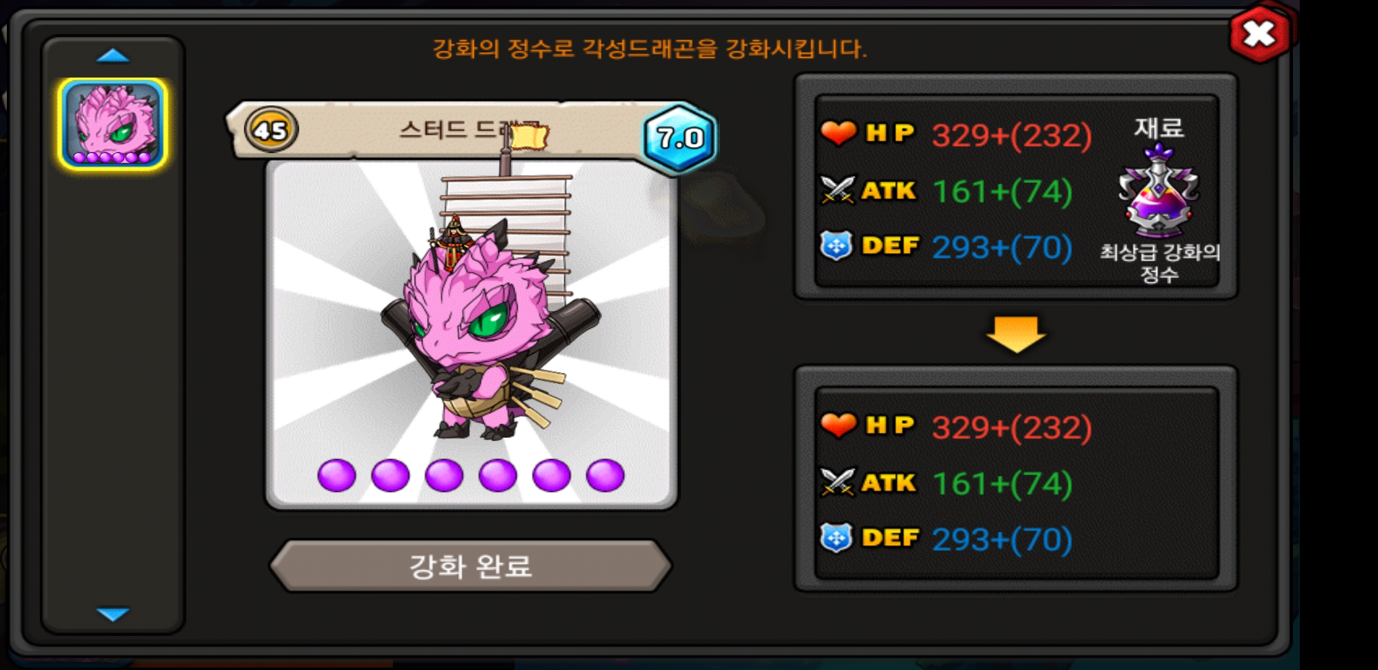Tap the DEF shield icon in the top stats panel

[x=836, y=246]
